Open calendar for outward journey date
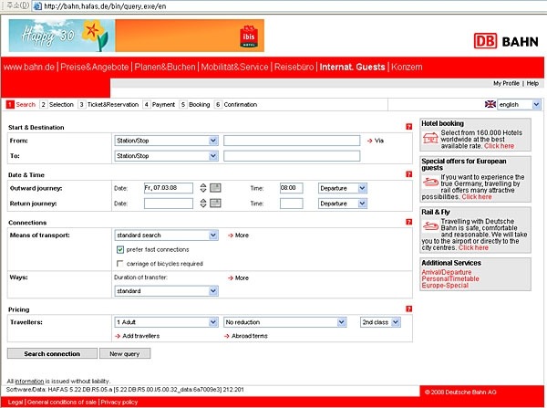 pos(215,188)
